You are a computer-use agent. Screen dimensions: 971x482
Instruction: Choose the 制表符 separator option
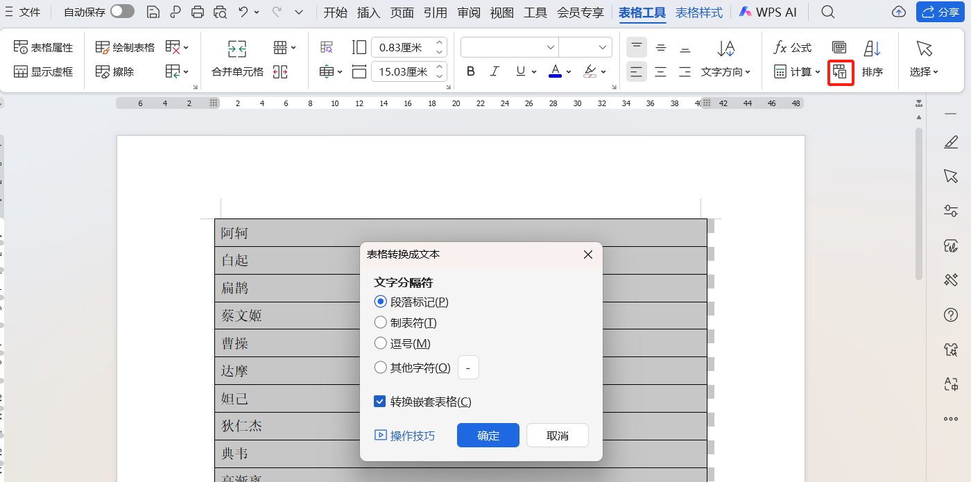pos(380,322)
